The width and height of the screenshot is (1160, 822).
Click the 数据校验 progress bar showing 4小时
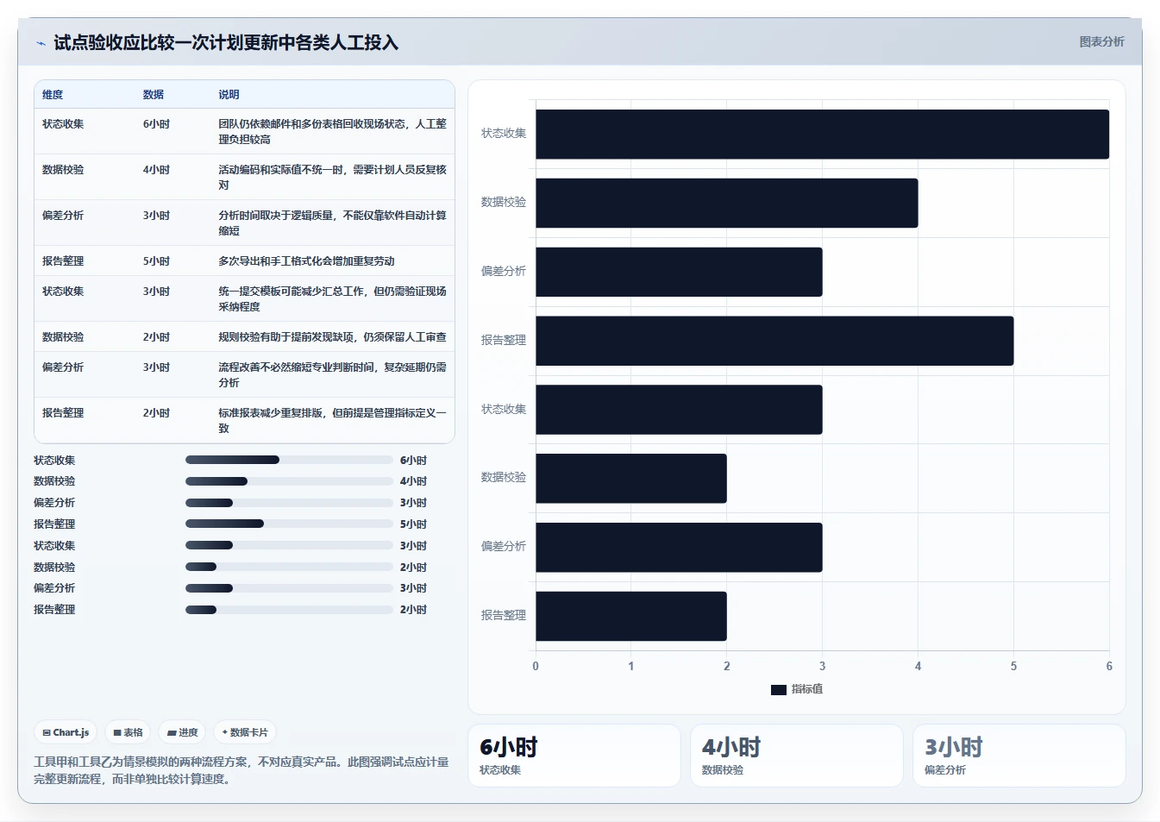pyautogui.click(x=289, y=481)
